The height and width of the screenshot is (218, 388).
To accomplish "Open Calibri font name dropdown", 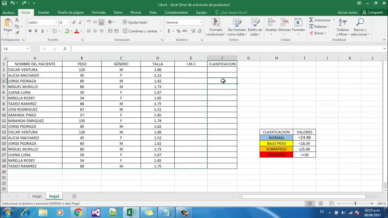I will pyautogui.click(x=56, y=22).
